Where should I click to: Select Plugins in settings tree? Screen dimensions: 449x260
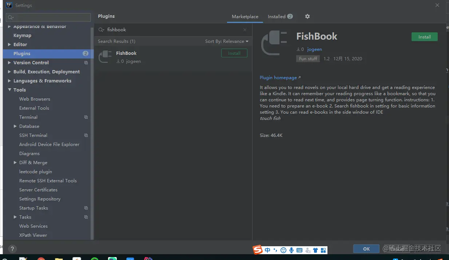click(48, 54)
